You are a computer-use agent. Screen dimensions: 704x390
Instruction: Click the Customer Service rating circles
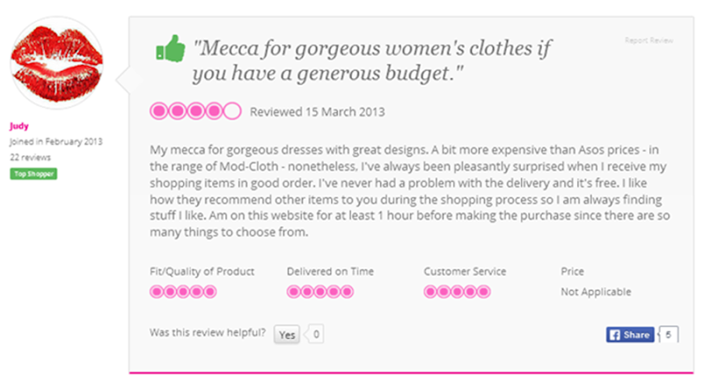click(x=458, y=292)
